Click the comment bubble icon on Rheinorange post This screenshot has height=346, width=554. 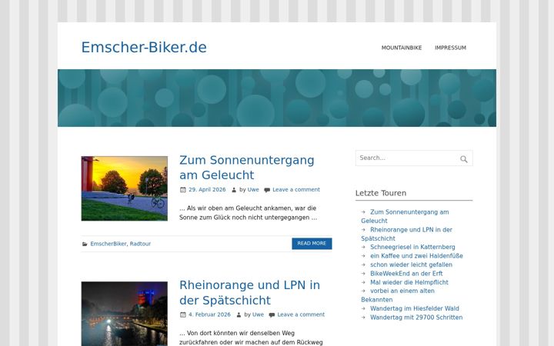click(272, 315)
